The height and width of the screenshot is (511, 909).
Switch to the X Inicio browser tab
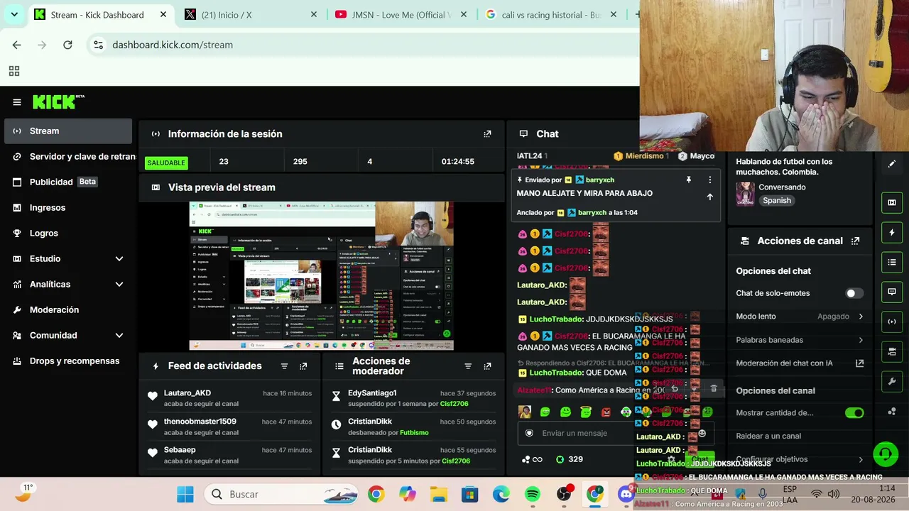pyautogui.click(x=251, y=15)
